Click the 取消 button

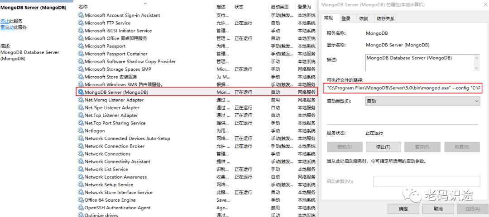[x=438, y=208]
